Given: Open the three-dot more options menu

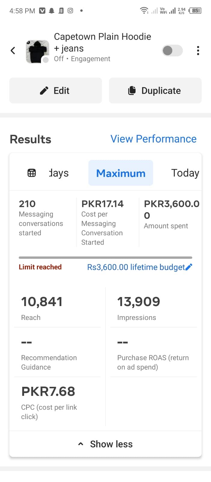Looking at the screenshot, I should 198,51.
